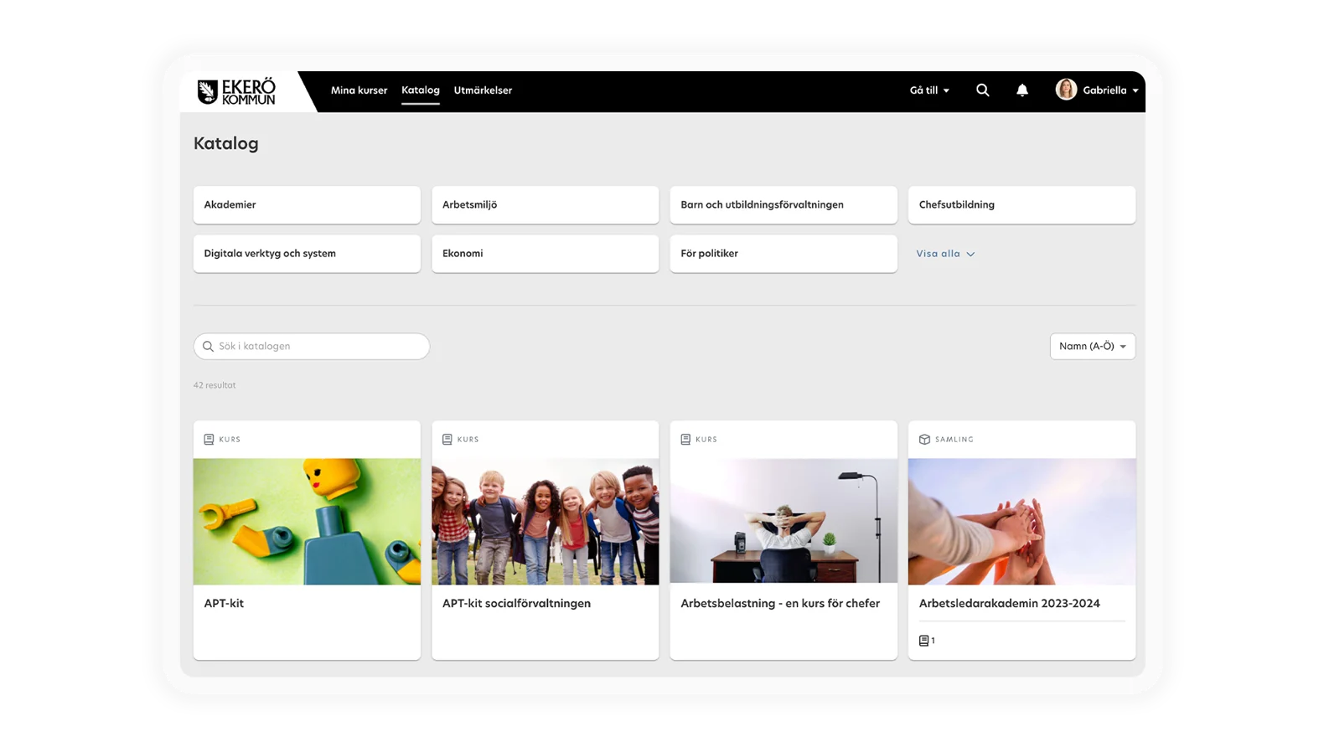Click the Katalog page heading
This screenshot has height=747, width=1329.
226,143
